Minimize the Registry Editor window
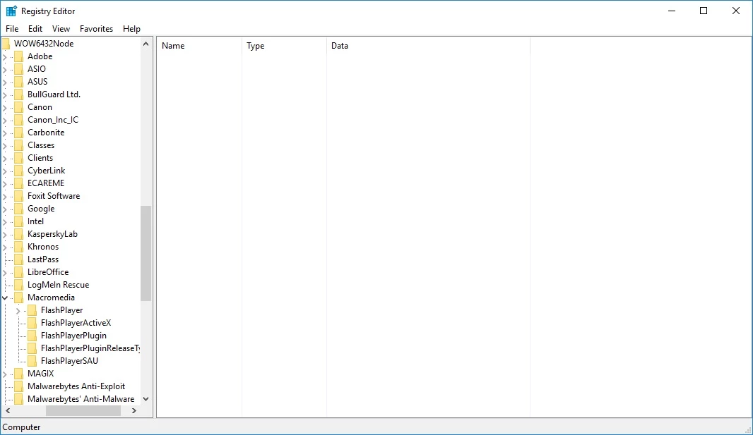The image size is (753, 435). click(x=672, y=11)
